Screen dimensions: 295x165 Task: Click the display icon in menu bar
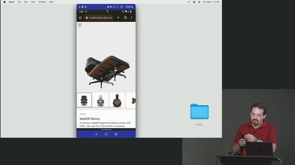194,2
